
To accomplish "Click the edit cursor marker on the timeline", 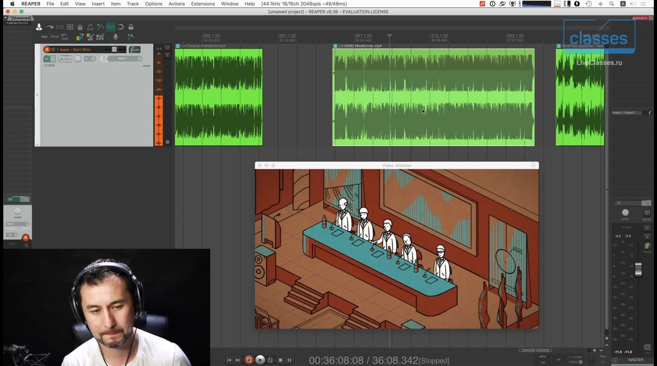I will tap(390, 36).
